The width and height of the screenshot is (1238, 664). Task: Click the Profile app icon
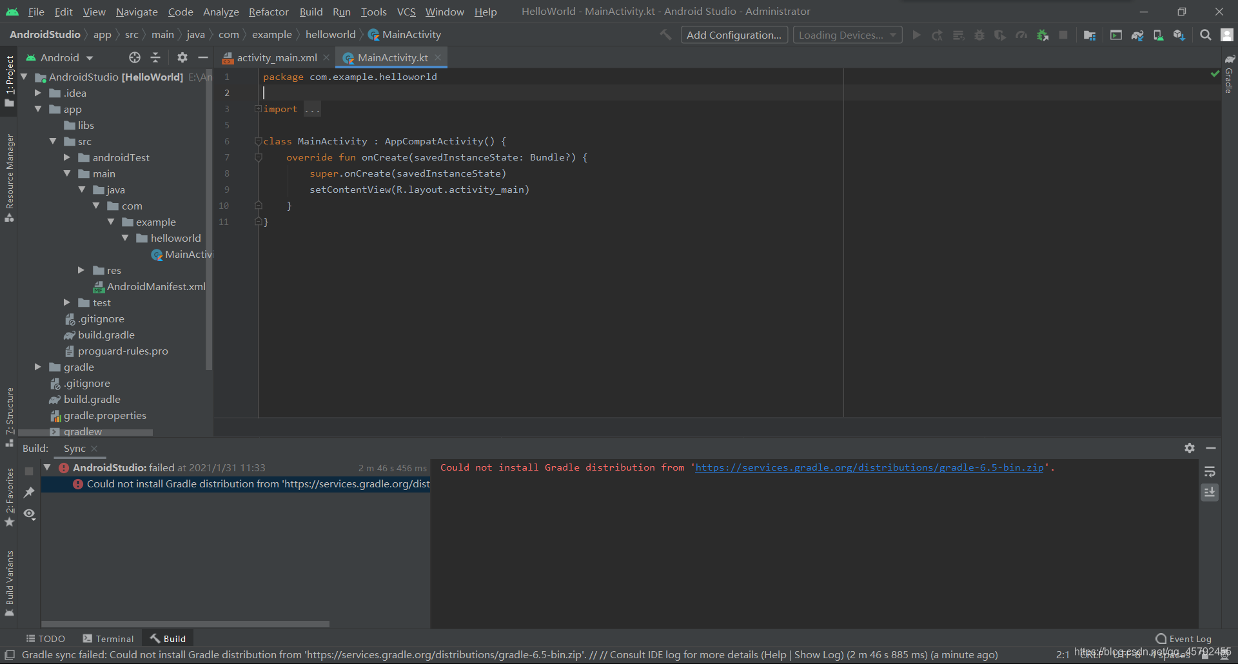pos(1021,35)
